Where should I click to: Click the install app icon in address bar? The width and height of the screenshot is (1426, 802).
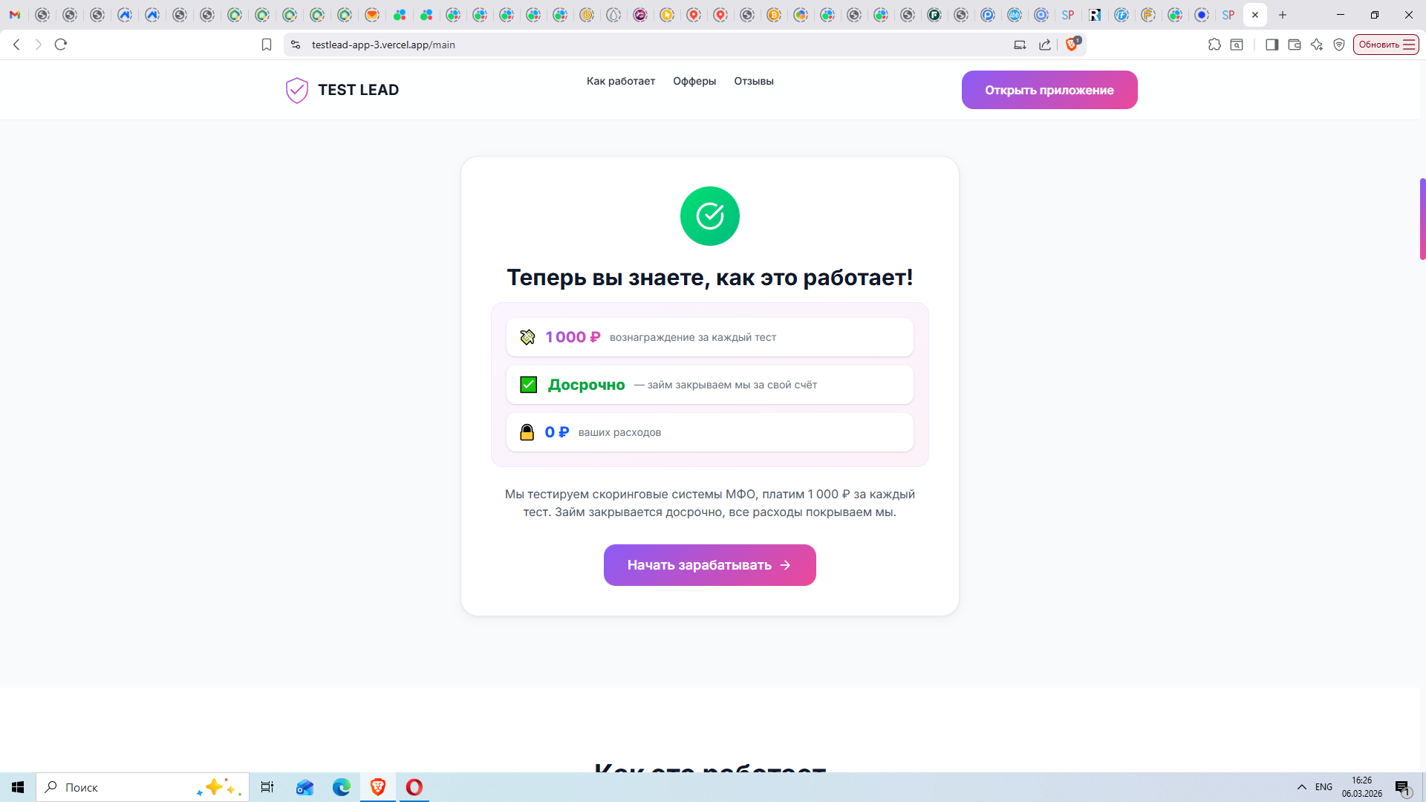pyautogui.click(x=1020, y=45)
